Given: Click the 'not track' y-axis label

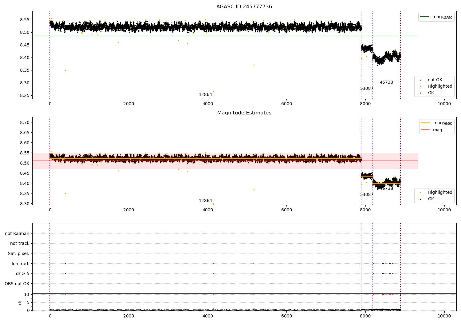Looking at the screenshot, I should tap(20, 244).
